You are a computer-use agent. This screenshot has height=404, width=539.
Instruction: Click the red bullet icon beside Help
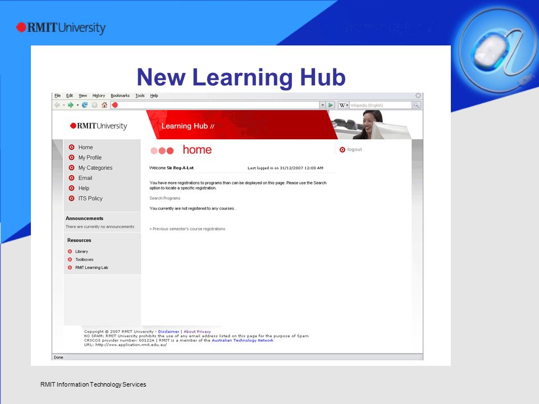(71, 189)
